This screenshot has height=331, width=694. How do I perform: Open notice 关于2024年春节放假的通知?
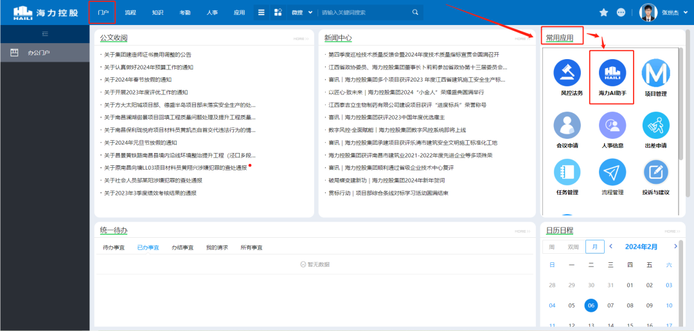[138, 80]
